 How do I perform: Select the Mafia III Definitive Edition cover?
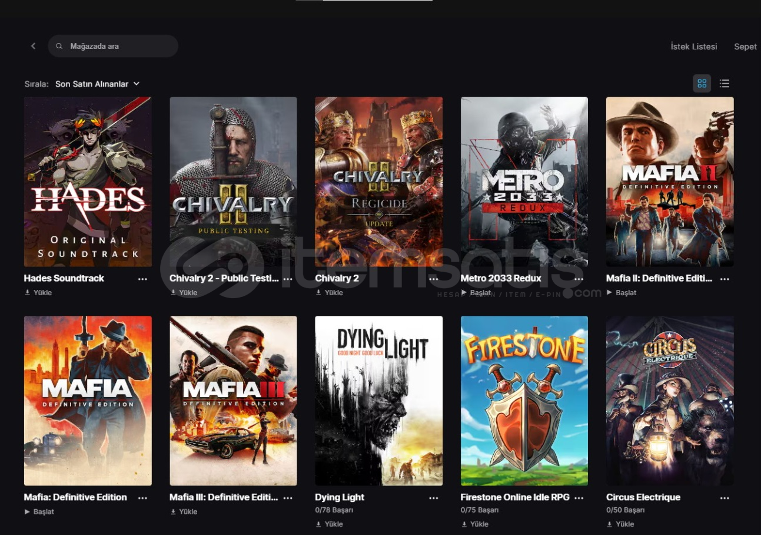click(233, 401)
